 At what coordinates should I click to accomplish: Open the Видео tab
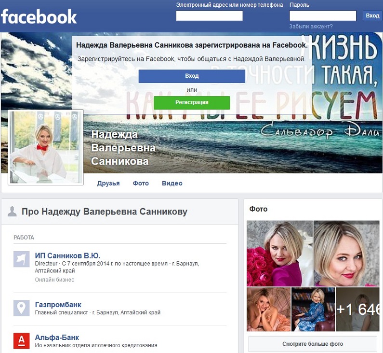[172, 184]
